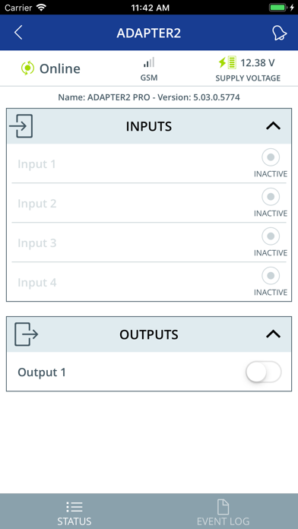Tap the Event Log document icon

pos(223,507)
